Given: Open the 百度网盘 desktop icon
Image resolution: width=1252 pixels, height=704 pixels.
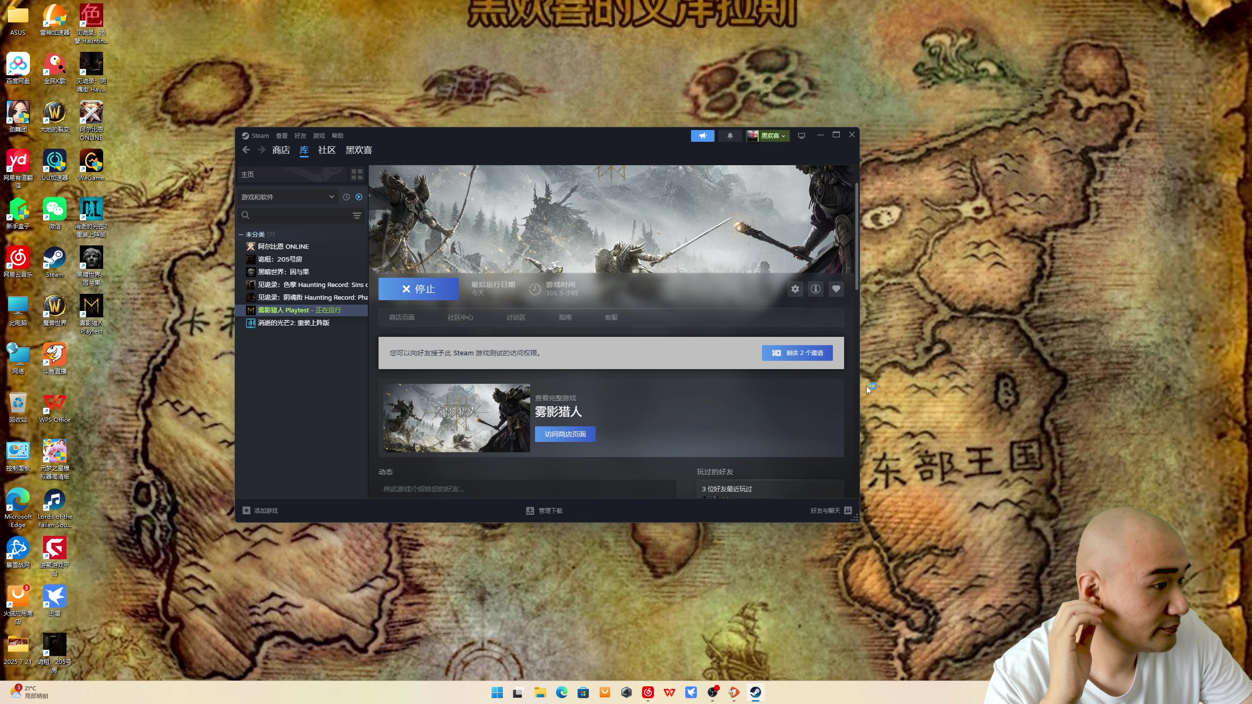Looking at the screenshot, I should (x=18, y=68).
